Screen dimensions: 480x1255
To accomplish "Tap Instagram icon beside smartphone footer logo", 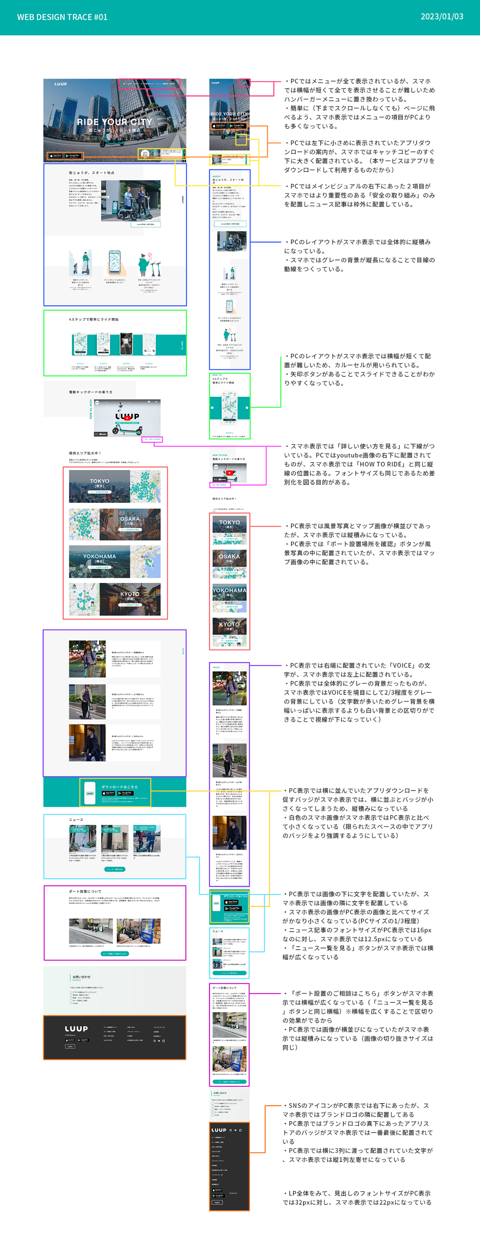I will click(x=230, y=1130).
